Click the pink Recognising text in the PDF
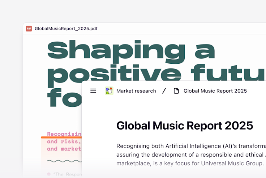Viewport: 266px width, 178px height. pyautogui.click(x=64, y=134)
